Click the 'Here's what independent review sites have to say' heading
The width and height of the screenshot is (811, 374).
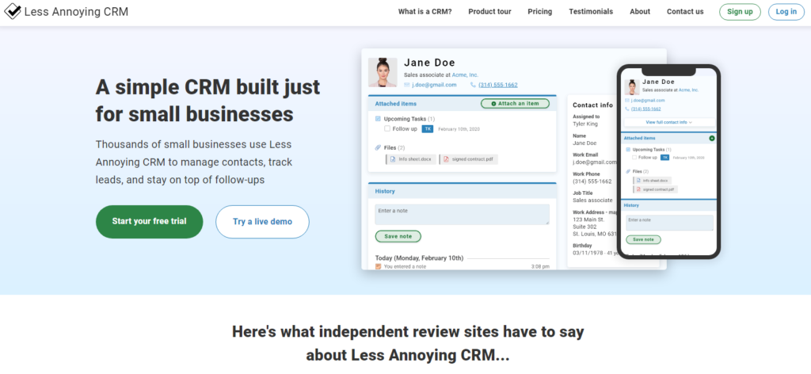pyautogui.click(x=408, y=331)
